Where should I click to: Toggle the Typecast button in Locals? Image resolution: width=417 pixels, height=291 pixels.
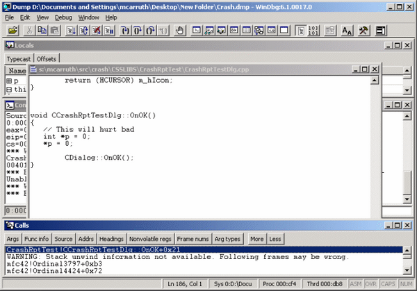point(19,59)
